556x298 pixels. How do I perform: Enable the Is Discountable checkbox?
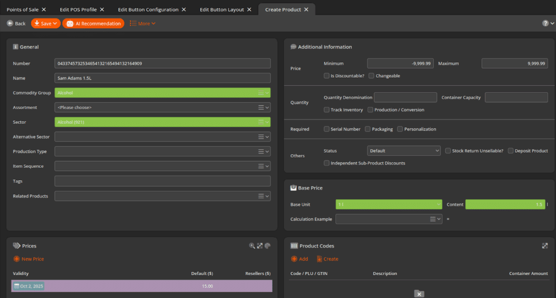pos(326,76)
